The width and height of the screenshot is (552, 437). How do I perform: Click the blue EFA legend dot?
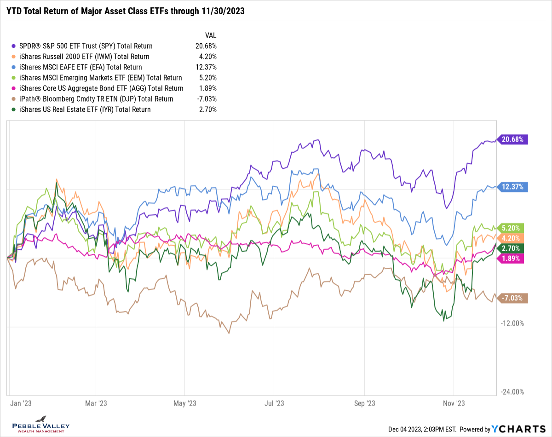[x=14, y=67]
